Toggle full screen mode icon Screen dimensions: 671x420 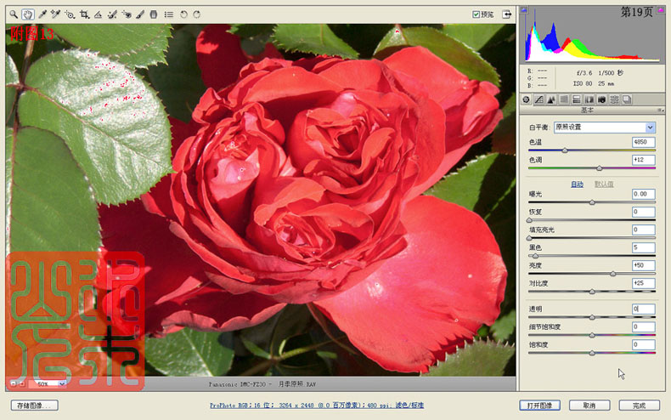coord(507,14)
